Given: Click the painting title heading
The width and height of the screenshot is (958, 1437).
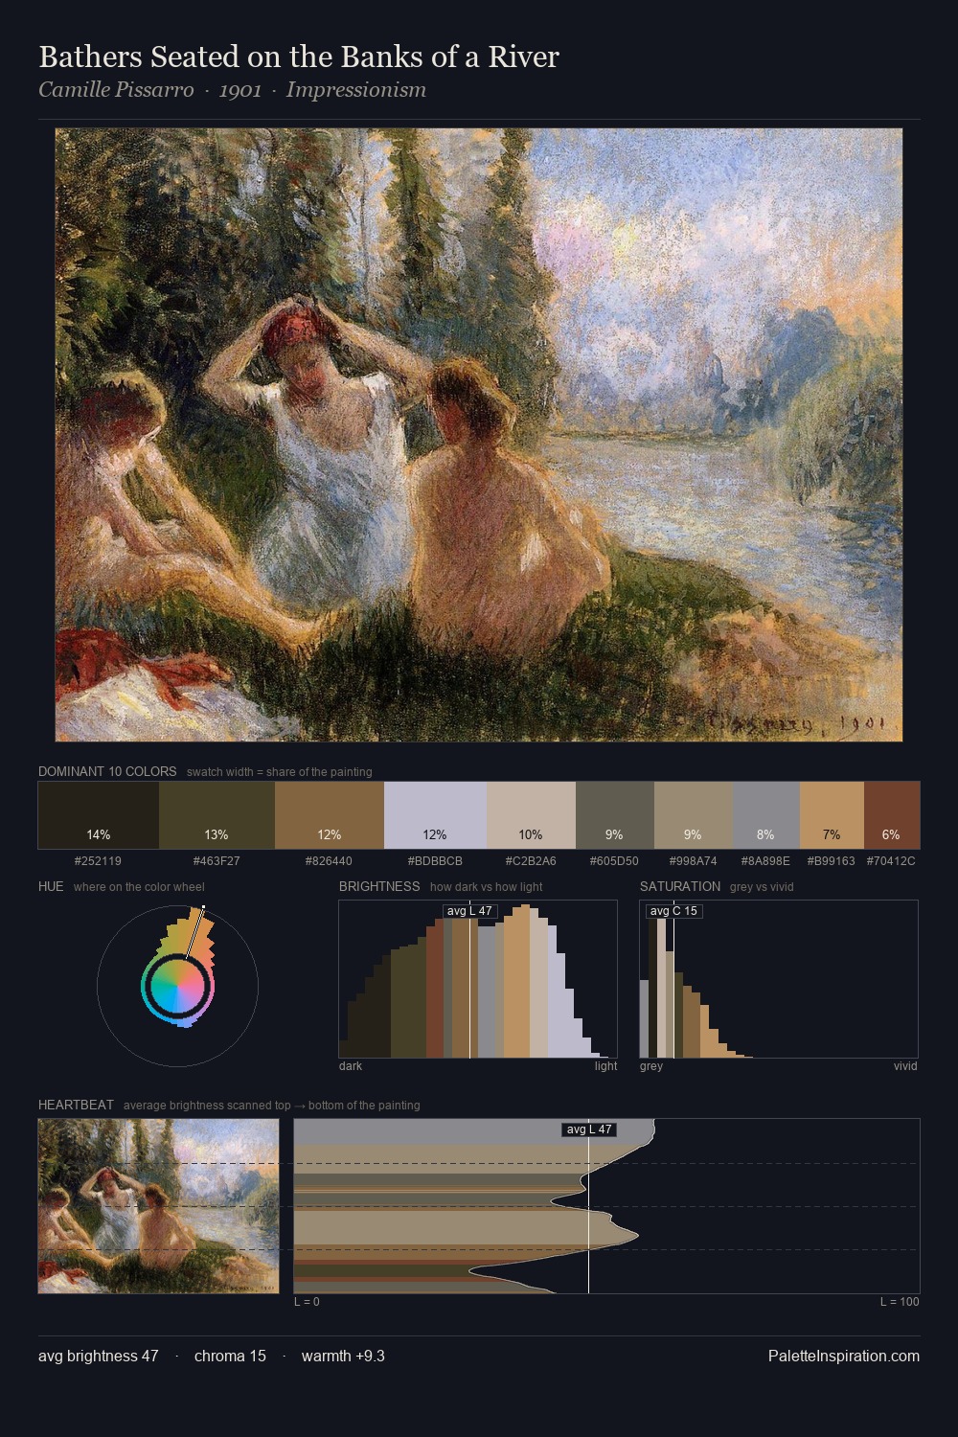Looking at the screenshot, I should [x=299, y=57].
